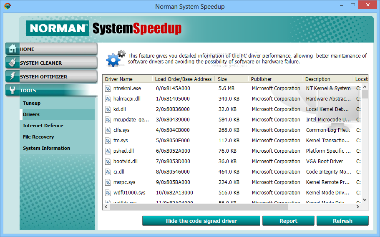
Task: Click the 464.0 KB size value
Action: [229, 172]
